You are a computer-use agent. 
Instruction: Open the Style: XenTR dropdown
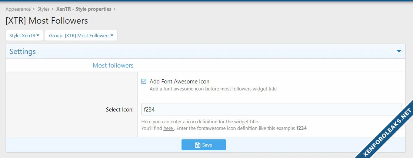click(x=24, y=36)
